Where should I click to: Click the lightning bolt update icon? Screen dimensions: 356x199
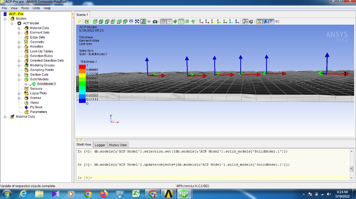click(x=79, y=22)
